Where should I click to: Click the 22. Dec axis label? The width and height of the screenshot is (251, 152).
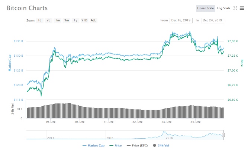[137, 122]
